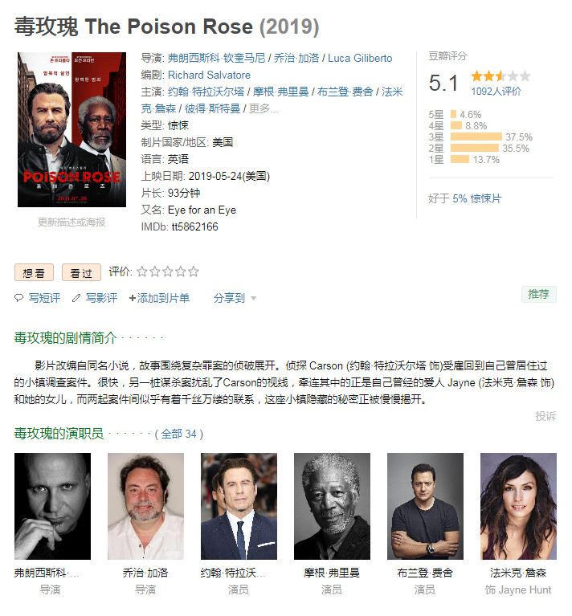
Task: Rate the movie four stars
Action: pos(181,271)
